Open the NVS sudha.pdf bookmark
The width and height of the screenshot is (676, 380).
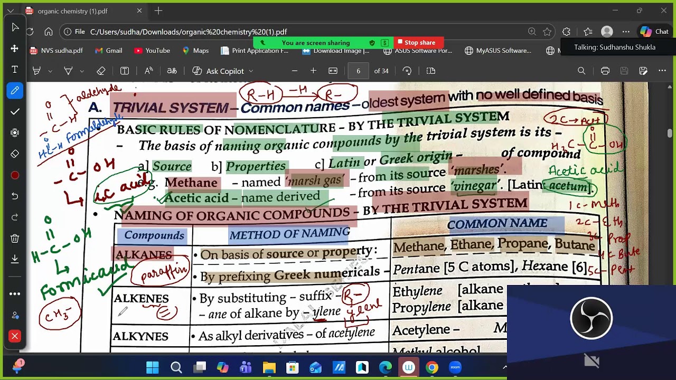point(57,51)
